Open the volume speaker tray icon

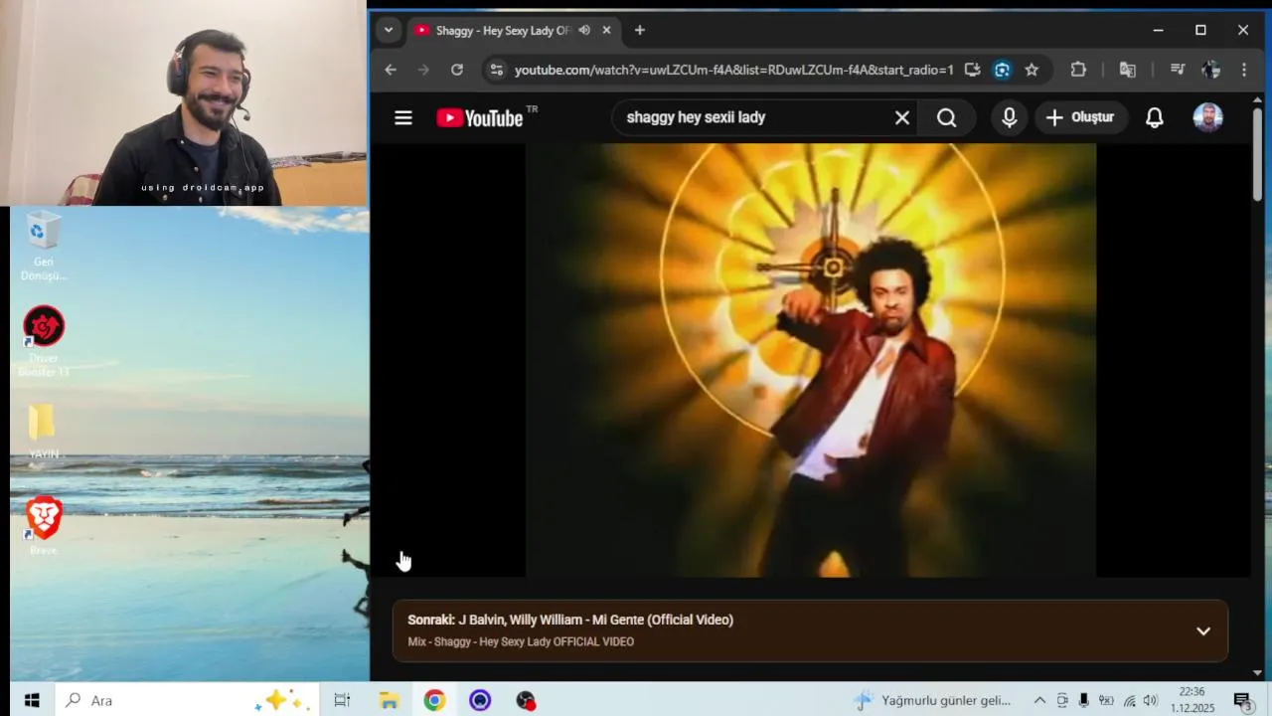[x=1151, y=700]
